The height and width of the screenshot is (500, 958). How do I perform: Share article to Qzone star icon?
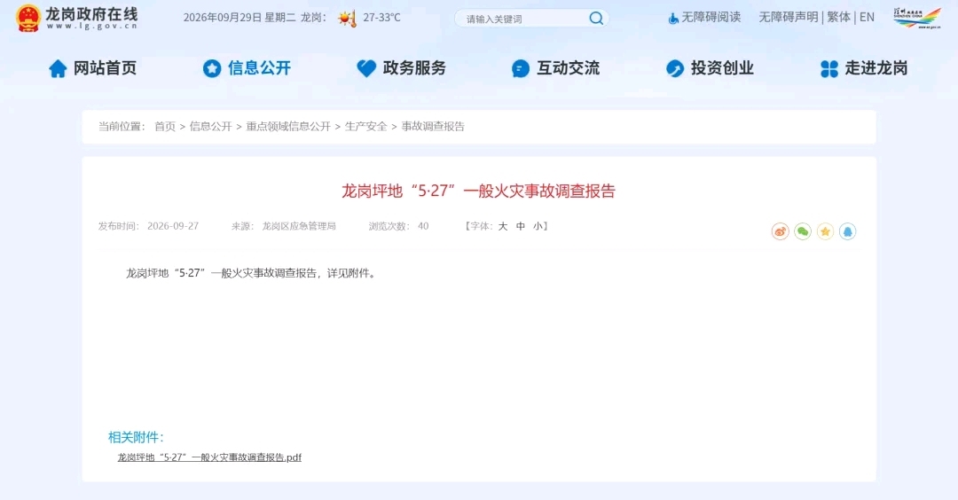pyautogui.click(x=826, y=231)
